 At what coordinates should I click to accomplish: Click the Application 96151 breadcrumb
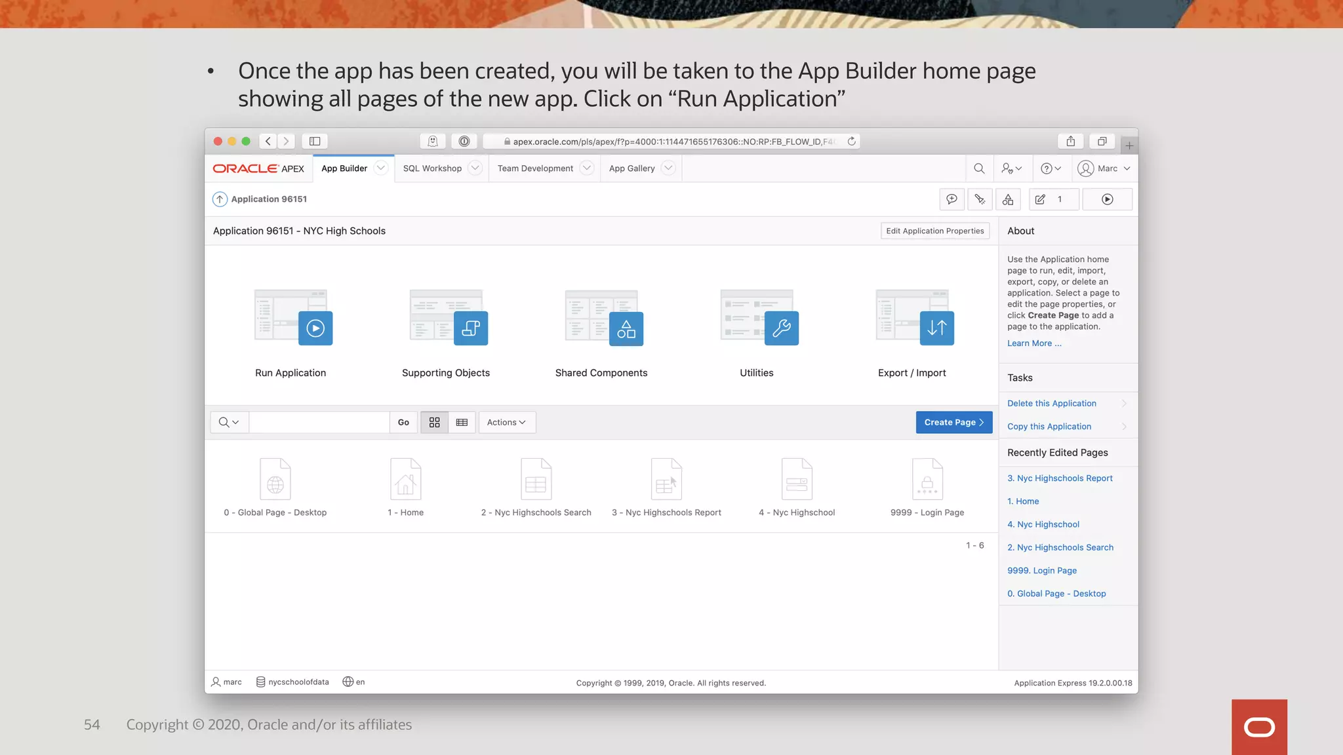269,199
